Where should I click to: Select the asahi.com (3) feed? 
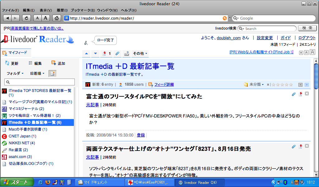[x=20, y=157]
